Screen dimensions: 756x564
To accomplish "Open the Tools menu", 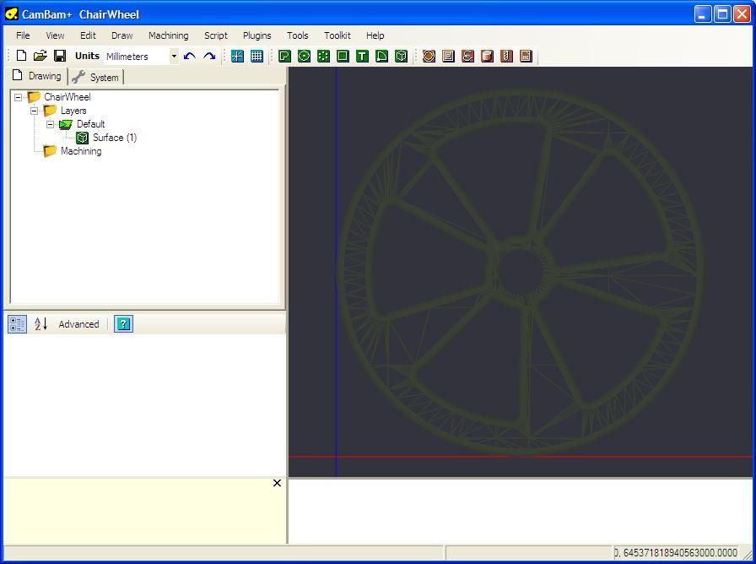I will click(298, 35).
